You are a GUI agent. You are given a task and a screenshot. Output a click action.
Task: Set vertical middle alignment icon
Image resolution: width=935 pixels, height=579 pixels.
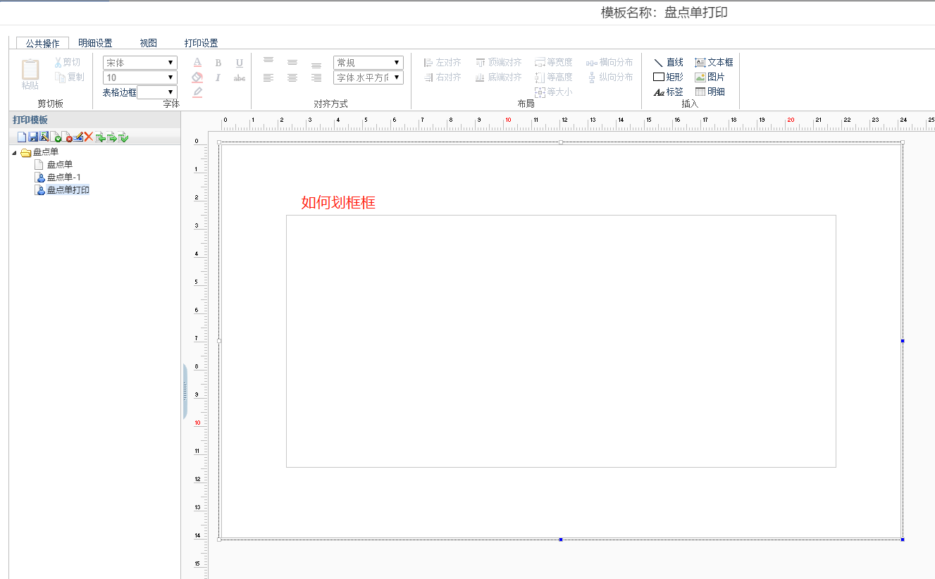292,63
